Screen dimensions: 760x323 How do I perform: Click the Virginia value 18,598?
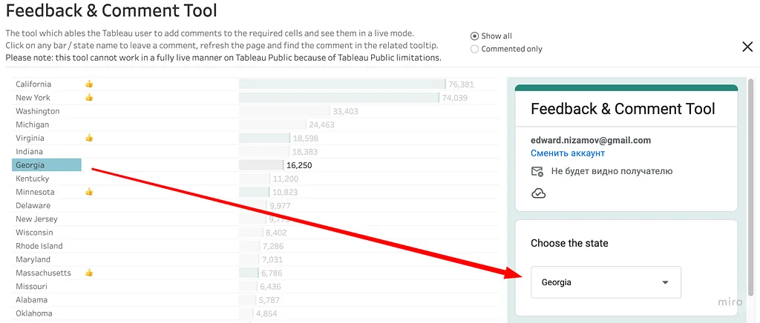point(305,139)
